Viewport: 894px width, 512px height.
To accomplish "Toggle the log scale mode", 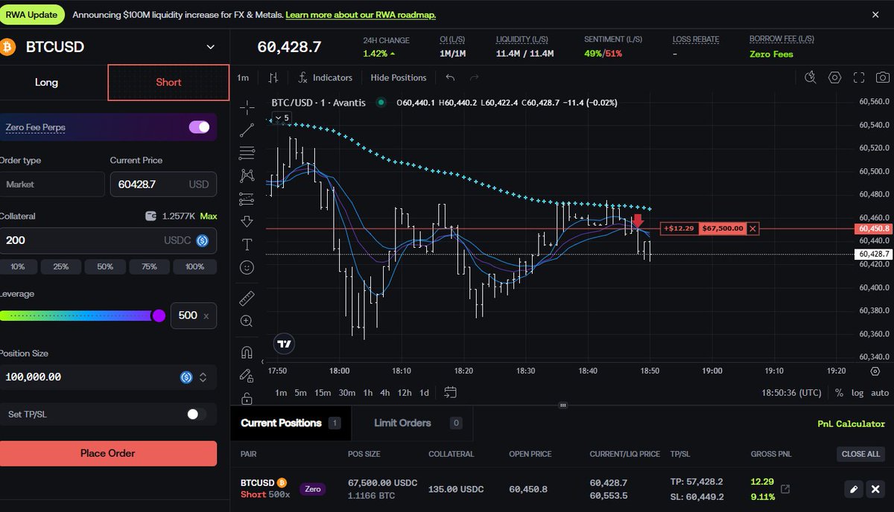I will tap(857, 393).
